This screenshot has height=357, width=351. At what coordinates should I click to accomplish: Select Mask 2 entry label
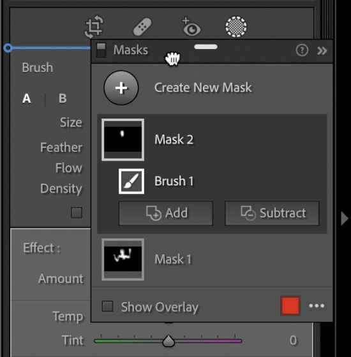pyautogui.click(x=174, y=140)
